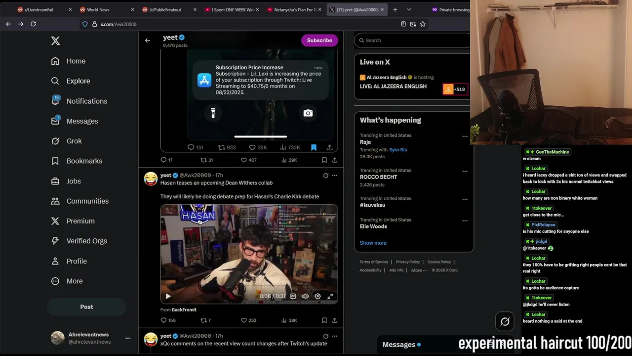The height and width of the screenshot is (356, 632).
Task: Open the X logo home link
Action: click(55, 41)
